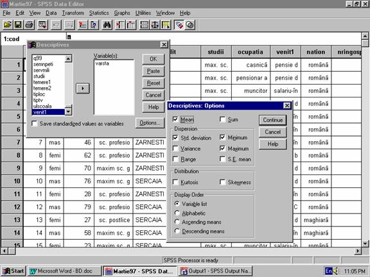The width and height of the screenshot is (370, 277).
Task: Enable the Sum checkbox
Action: tap(222, 119)
